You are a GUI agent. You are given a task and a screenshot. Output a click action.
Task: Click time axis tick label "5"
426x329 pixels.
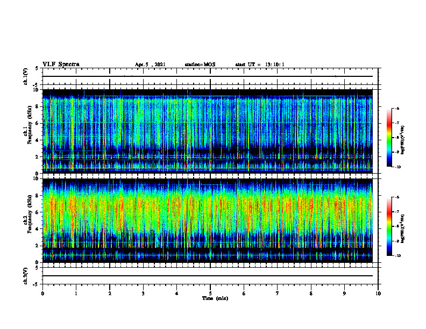[x=210, y=294]
